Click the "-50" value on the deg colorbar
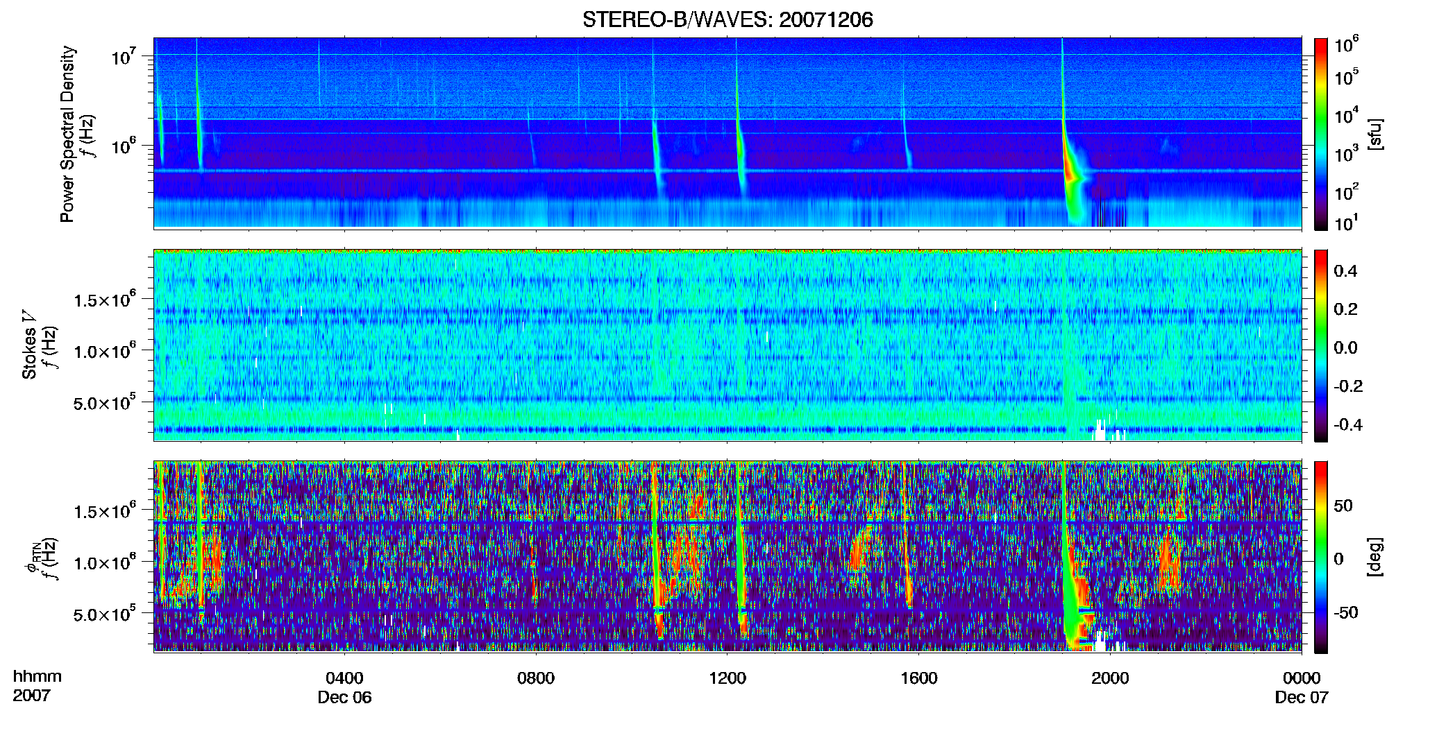The image size is (1455, 749). pyautogui.click(x=1346, y=613)
